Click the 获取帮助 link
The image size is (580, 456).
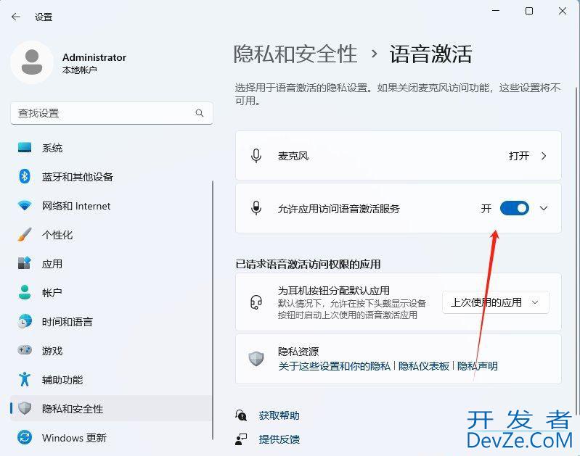click(279, 415)
